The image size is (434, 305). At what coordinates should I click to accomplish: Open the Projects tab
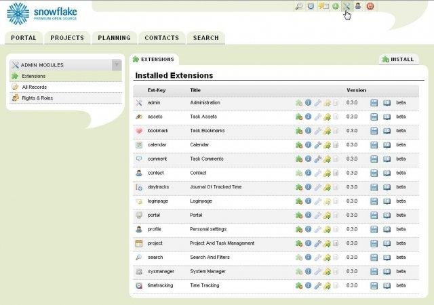point(67,38)
